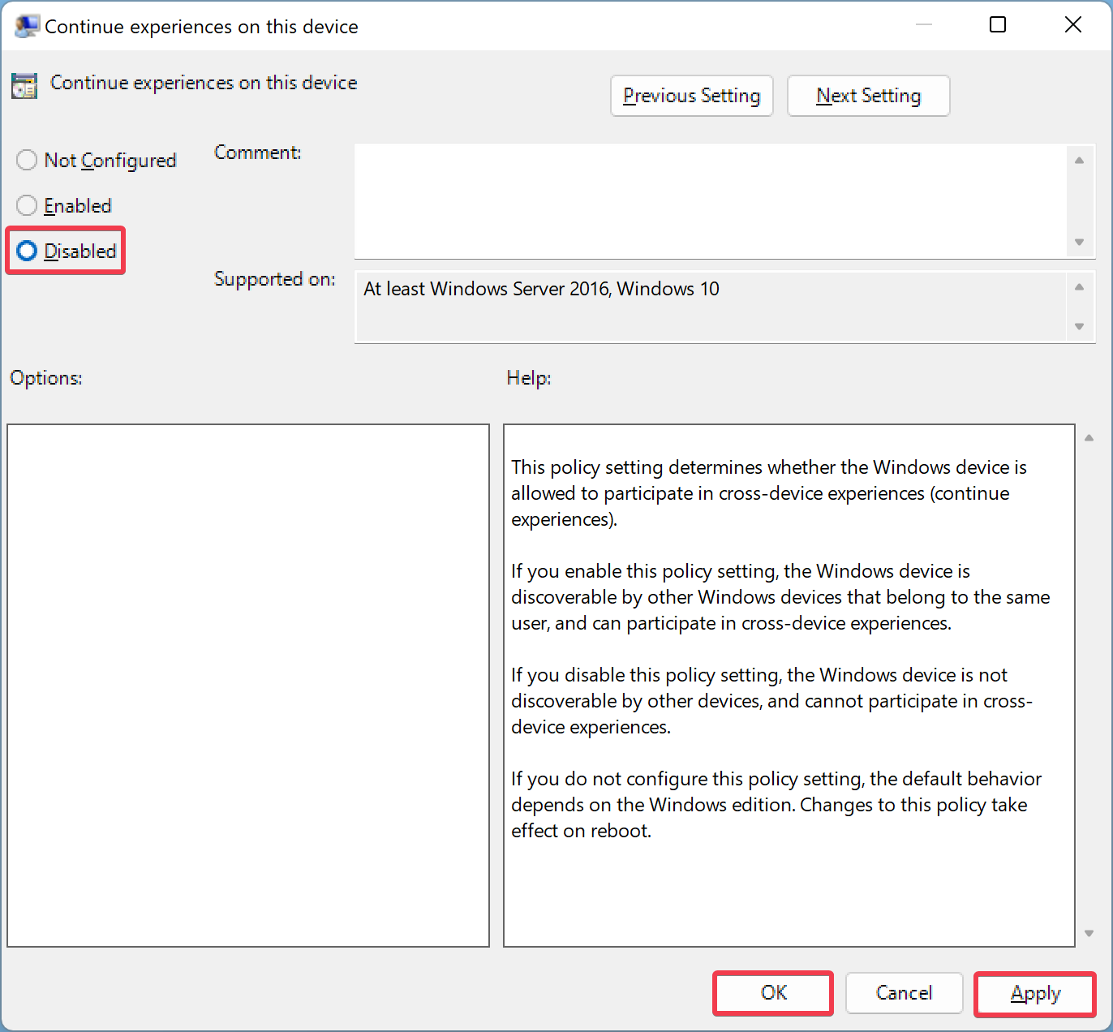Close the dialog with X
This screenshot has width=1113, height=1032.
[1072, 25]
